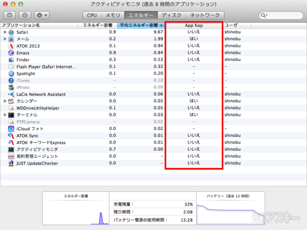Click the Flash Player shield icon
Image resolution: width=307 pixels, height=230 pixels.
pyautogui.click(x=11, y=66)
